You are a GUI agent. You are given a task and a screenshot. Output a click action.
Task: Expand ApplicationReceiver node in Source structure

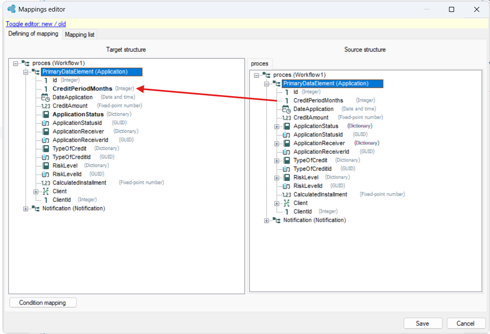coord(276,144)
